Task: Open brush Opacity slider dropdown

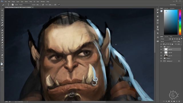Action: click(x=40, y=5)
